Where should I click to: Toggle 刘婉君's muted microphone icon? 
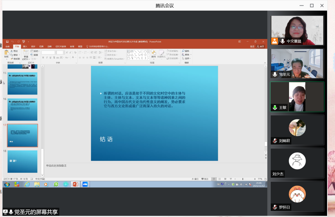(275, 141)
